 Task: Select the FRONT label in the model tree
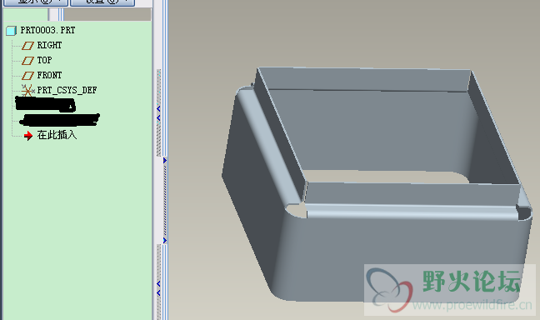click(49, 75)
